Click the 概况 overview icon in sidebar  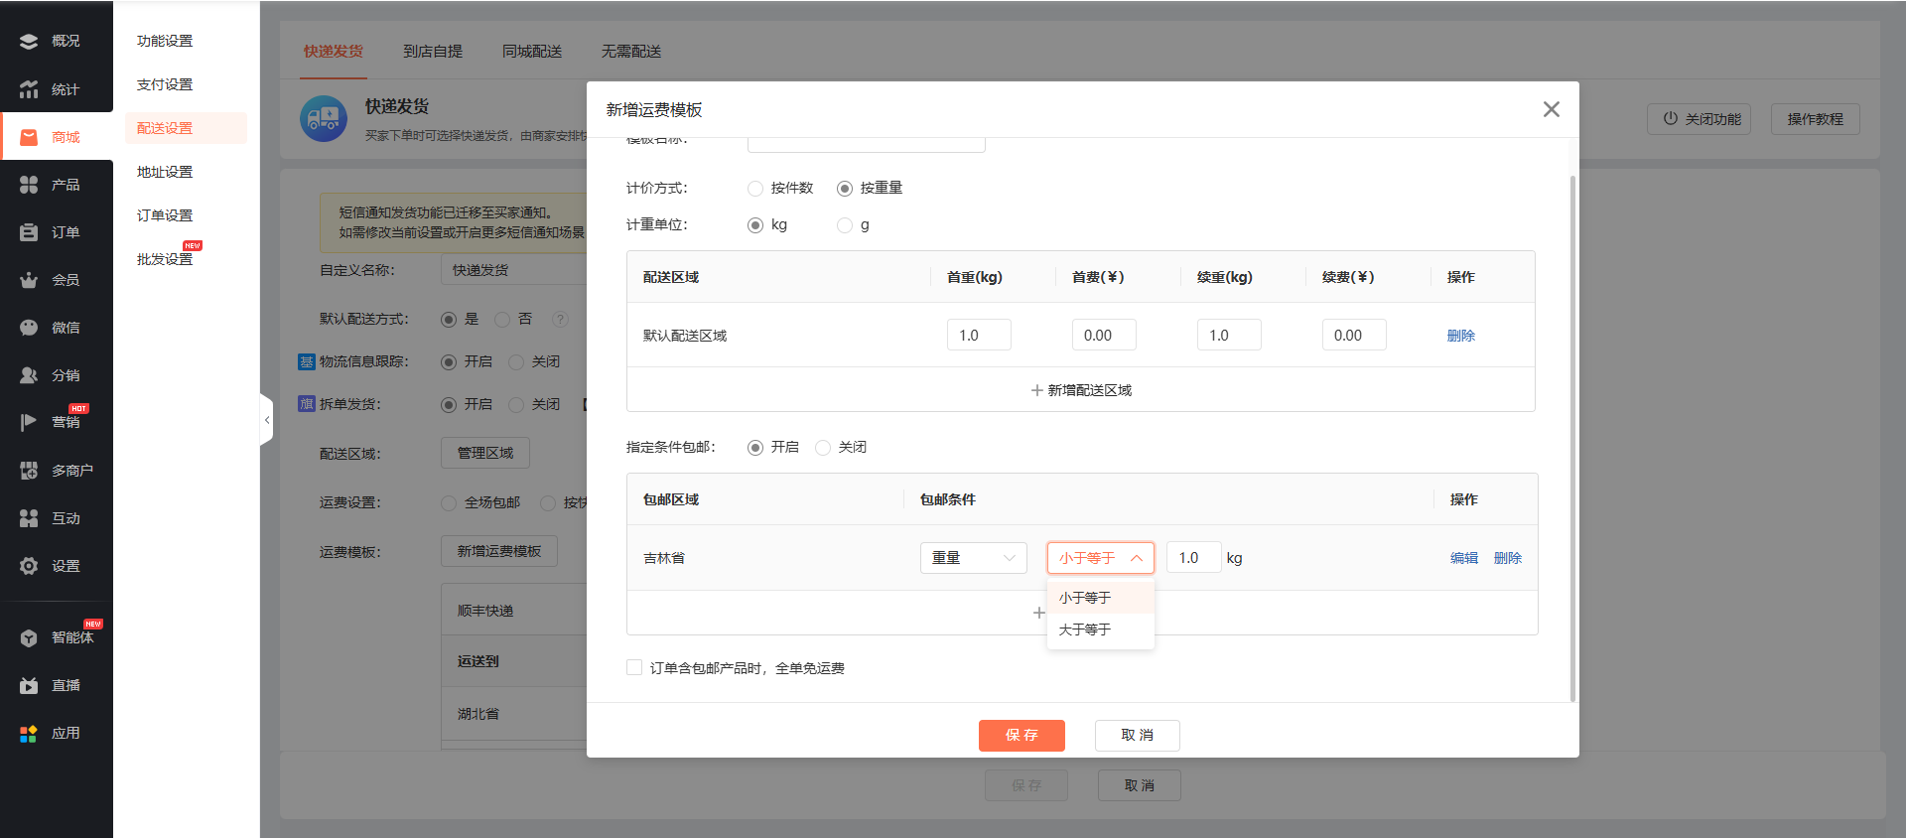tap(29, 41)
